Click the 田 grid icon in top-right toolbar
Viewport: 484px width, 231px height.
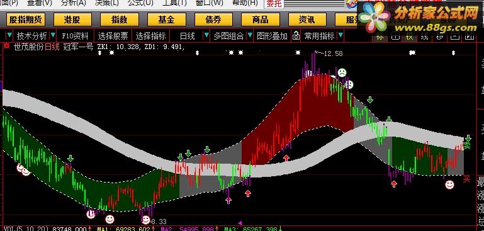click(395, 37)
